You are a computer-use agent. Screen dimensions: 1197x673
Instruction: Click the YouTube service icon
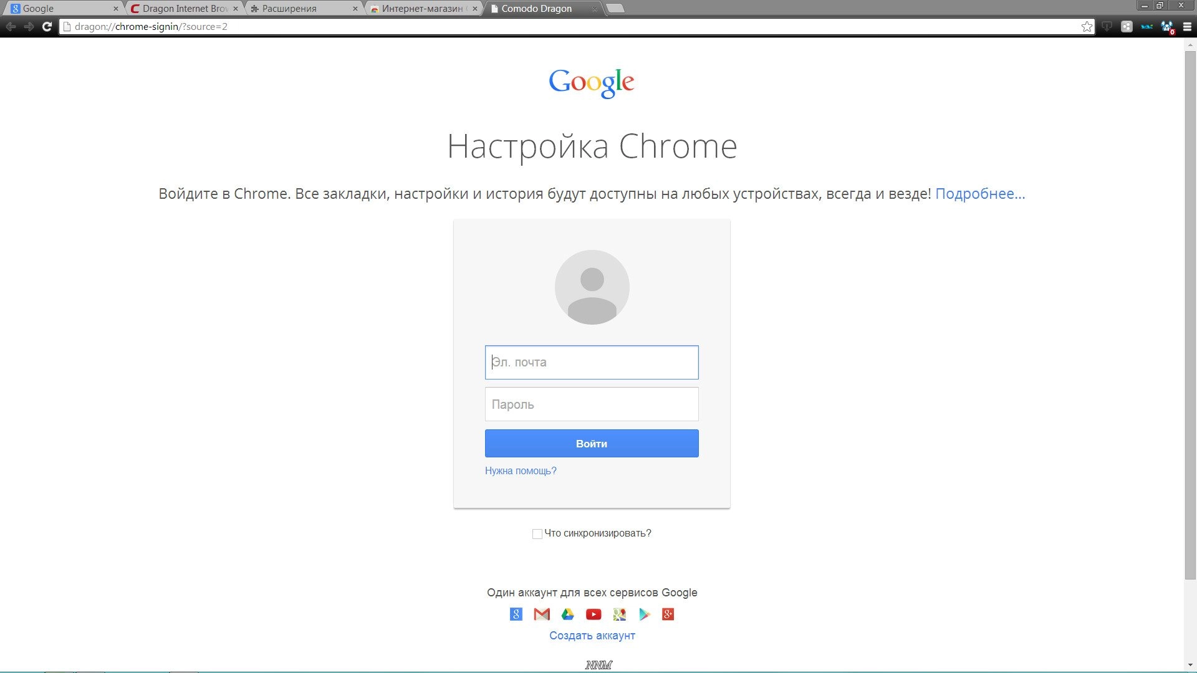pos(594,614)
